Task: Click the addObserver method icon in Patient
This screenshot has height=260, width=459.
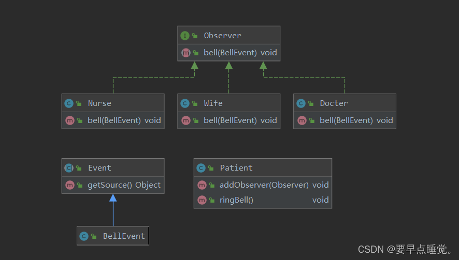Action: click(201, 185)
